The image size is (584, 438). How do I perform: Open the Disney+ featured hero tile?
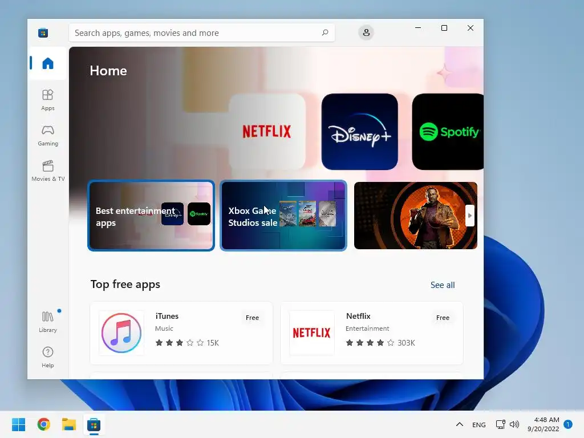[359, 132]
